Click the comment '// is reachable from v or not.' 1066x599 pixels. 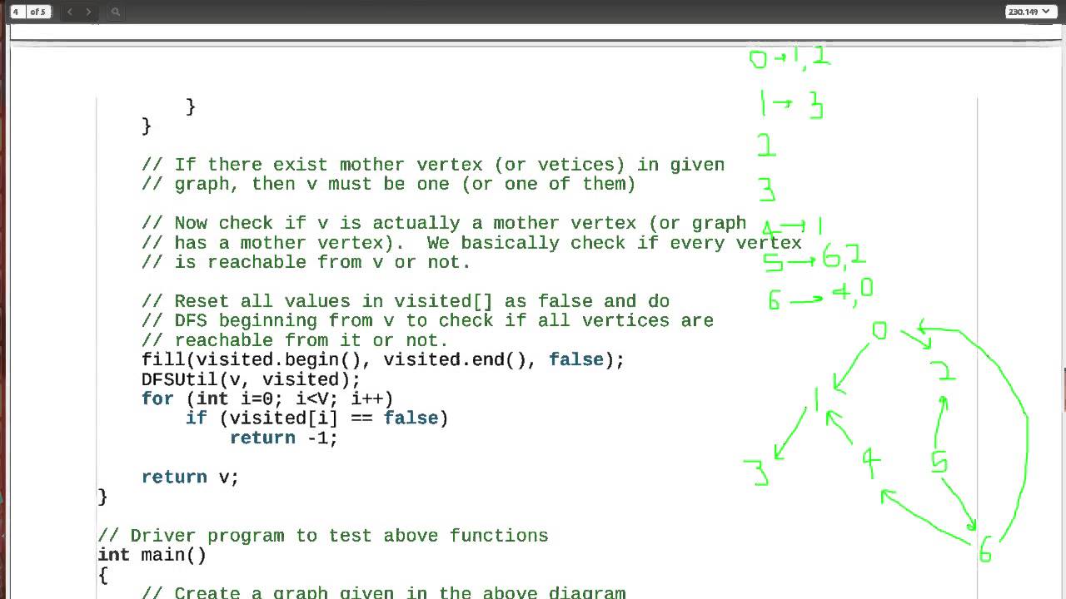[306, 262]
